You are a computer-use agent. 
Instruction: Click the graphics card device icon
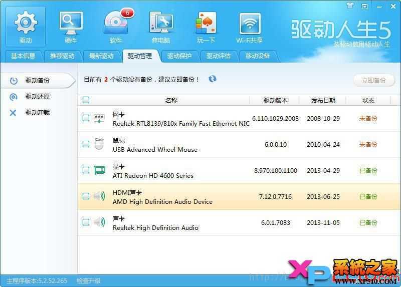click(99, 170)
